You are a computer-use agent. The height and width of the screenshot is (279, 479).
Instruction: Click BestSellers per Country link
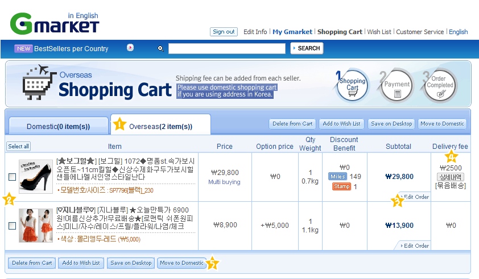point(71,48)
